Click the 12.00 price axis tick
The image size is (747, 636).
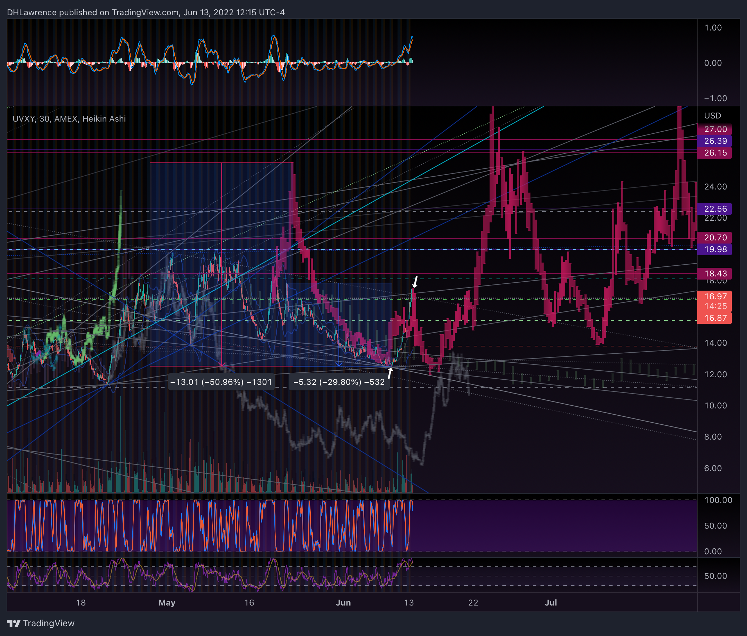[x=715, y=374]
